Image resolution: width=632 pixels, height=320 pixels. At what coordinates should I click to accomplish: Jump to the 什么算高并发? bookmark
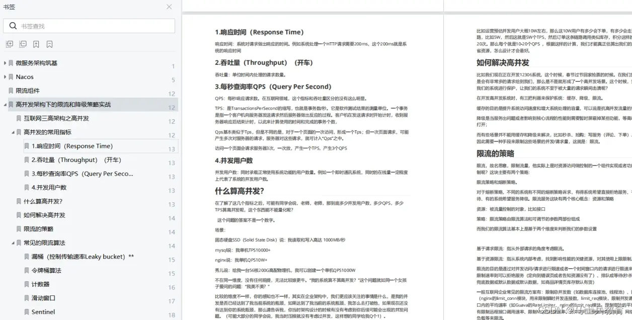(43, 201)
